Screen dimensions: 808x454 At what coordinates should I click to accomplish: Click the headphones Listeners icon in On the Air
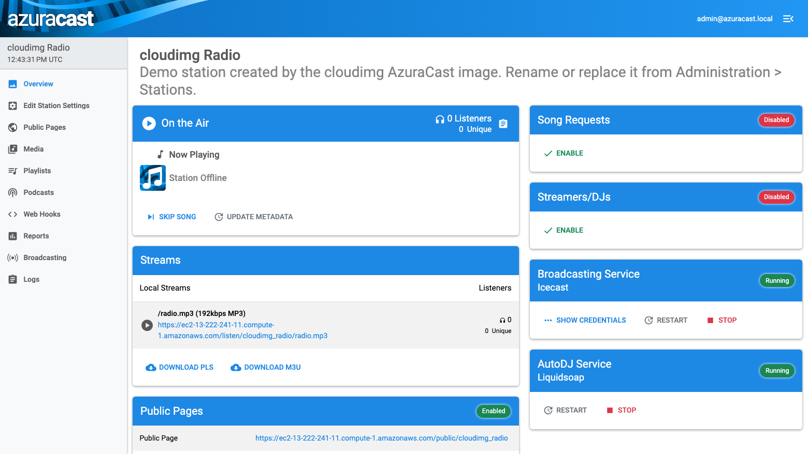[x=440, y=119]
